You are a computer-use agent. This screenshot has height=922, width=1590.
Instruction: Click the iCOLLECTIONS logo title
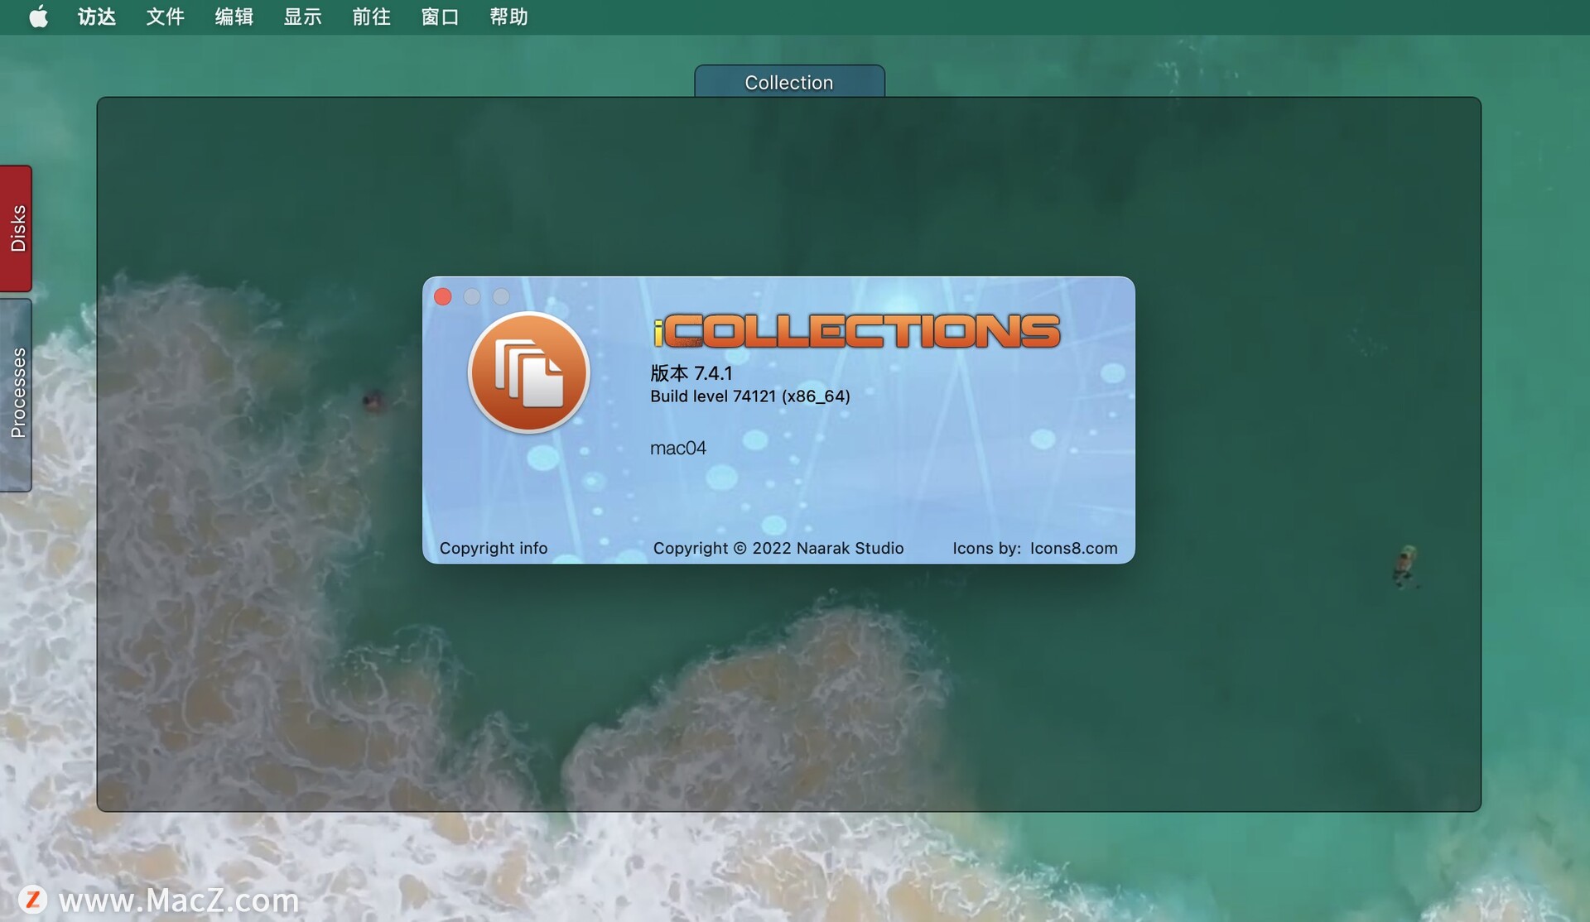coord(856,331)
